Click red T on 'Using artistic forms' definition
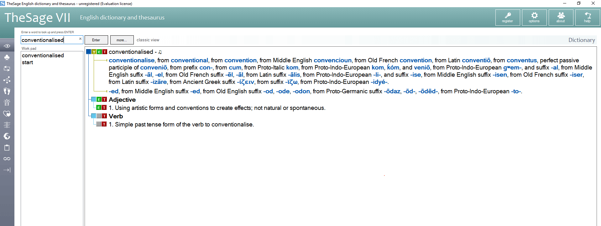 click(x=104, y=108)
